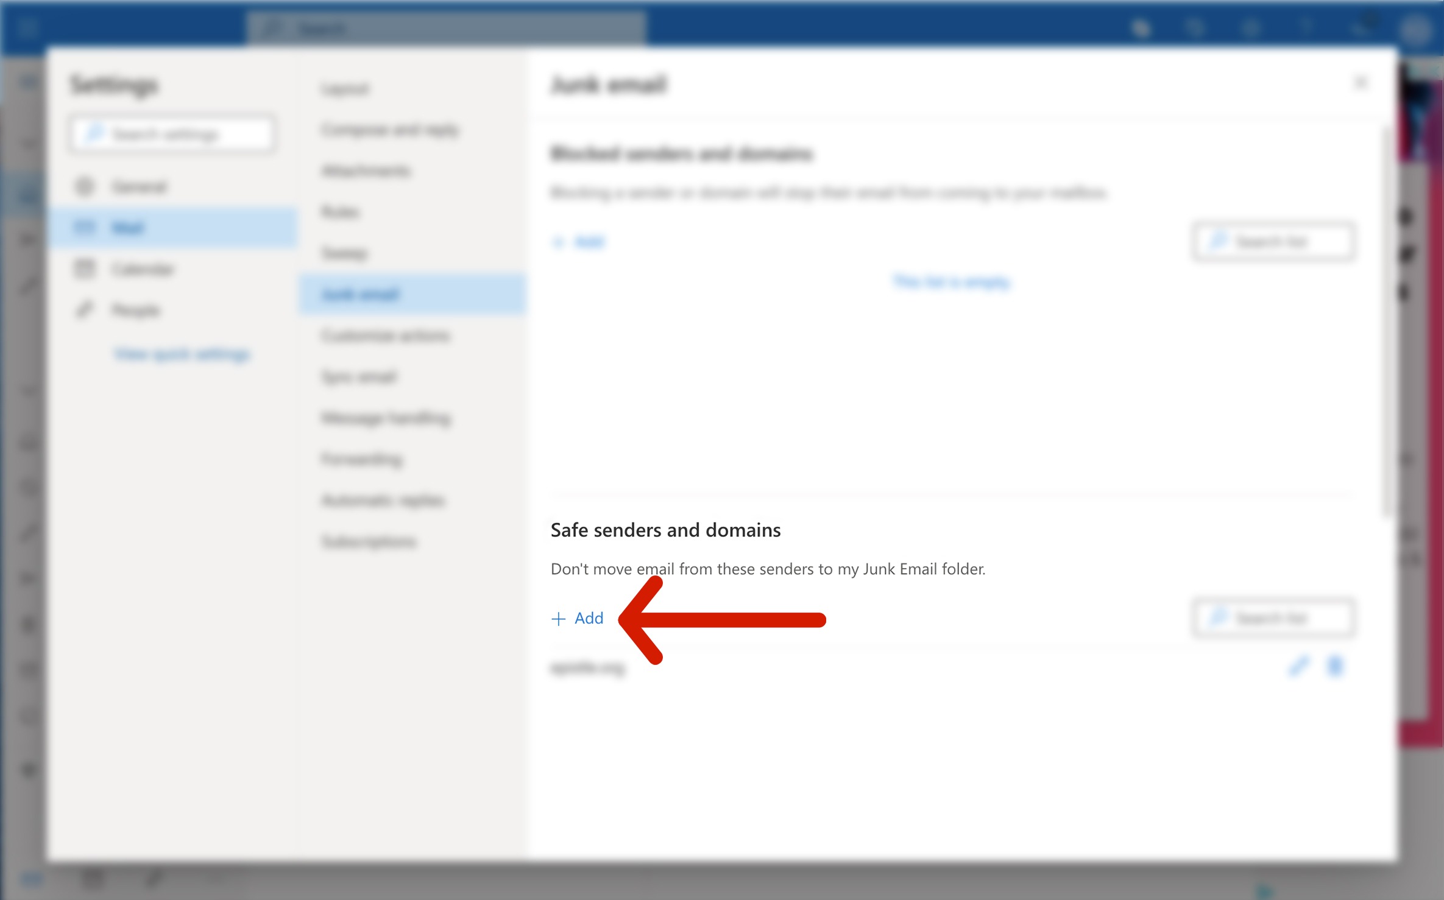Viewport: 1444px width, 900px height.
Task: Click View quick settings link
Action: pyautogui.click(x=182, y=354)
